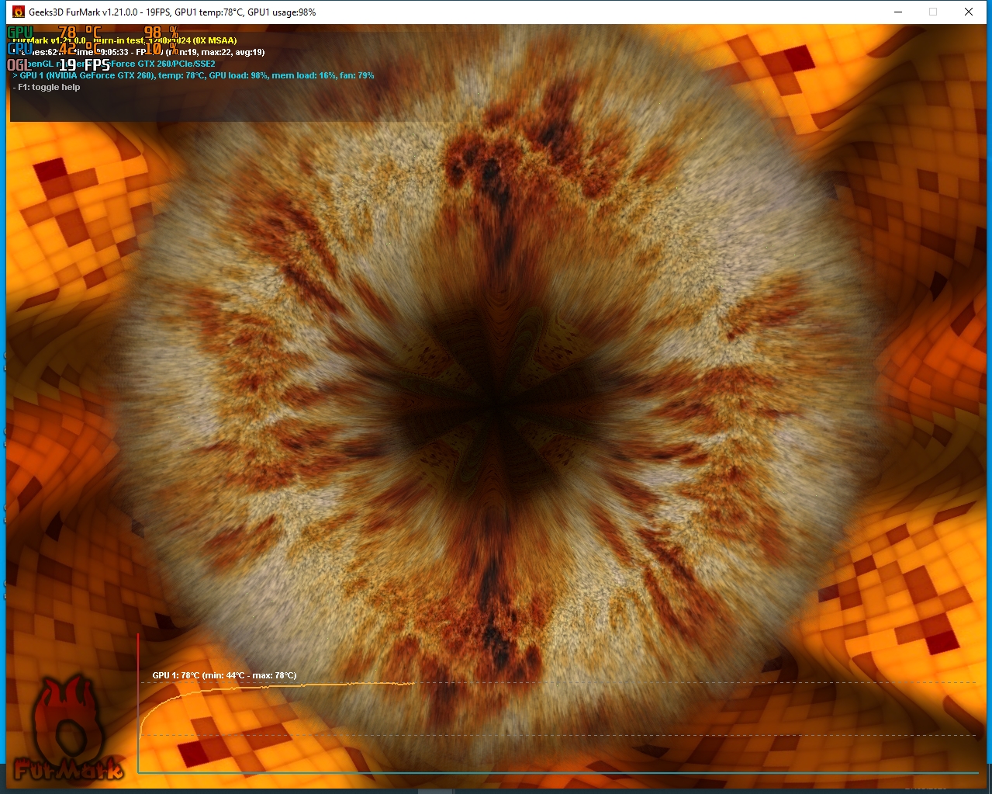The width and height of the screenshot is (992, 794).
Task: Click the "19 FPS" overlay counter
Action: point(85,64)
